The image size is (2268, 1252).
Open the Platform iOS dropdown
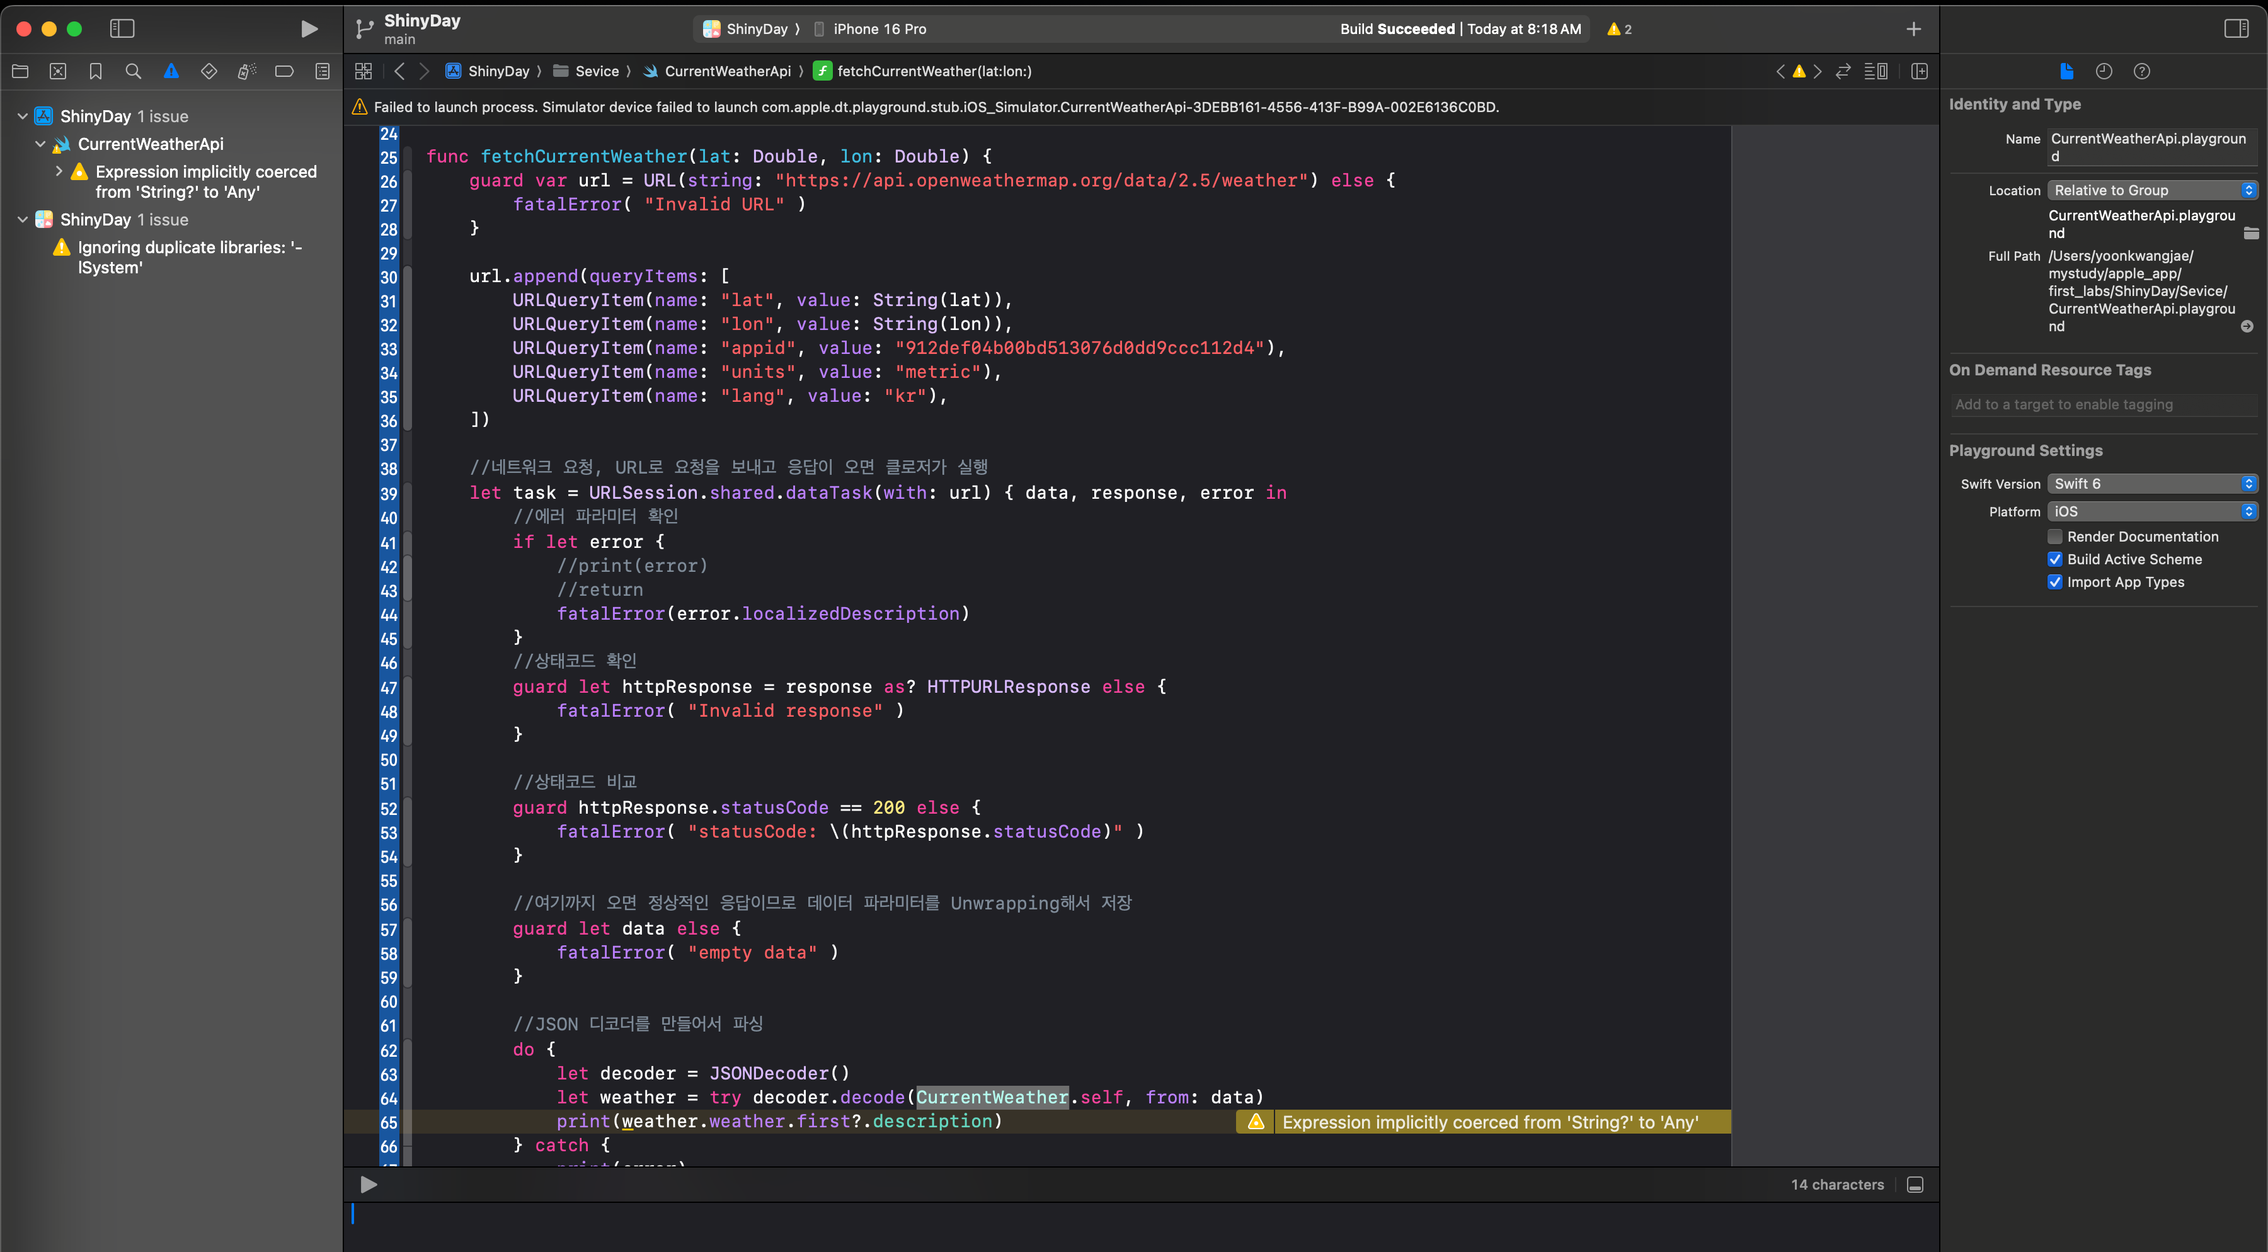2153,511
